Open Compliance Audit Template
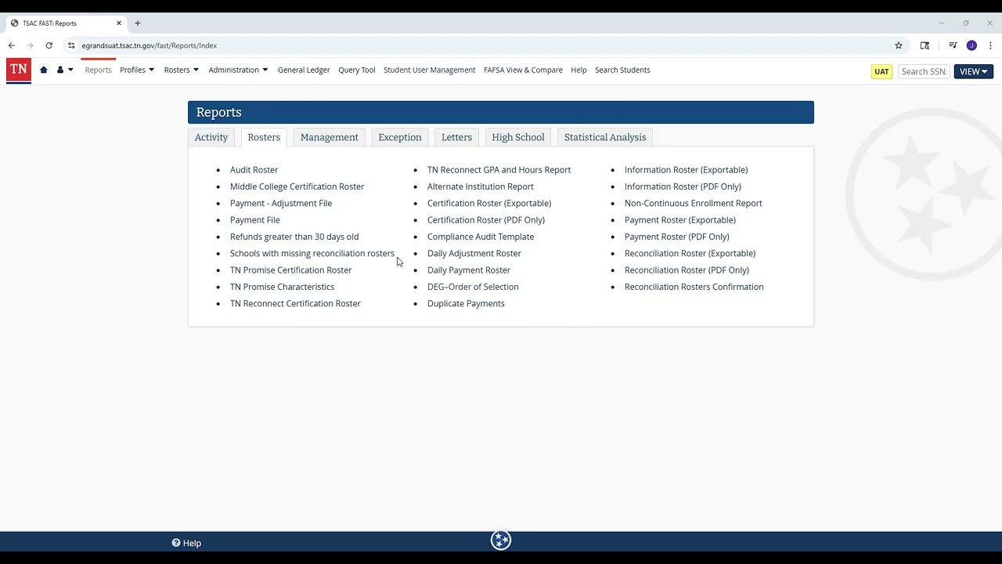1002x564 pixels. coord(481,237)
